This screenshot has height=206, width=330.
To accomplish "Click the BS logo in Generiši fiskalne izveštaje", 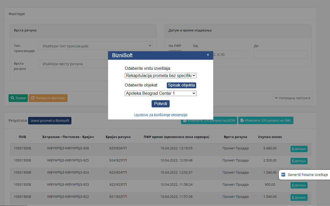I will pyautogui.click(x=283, y=175).
